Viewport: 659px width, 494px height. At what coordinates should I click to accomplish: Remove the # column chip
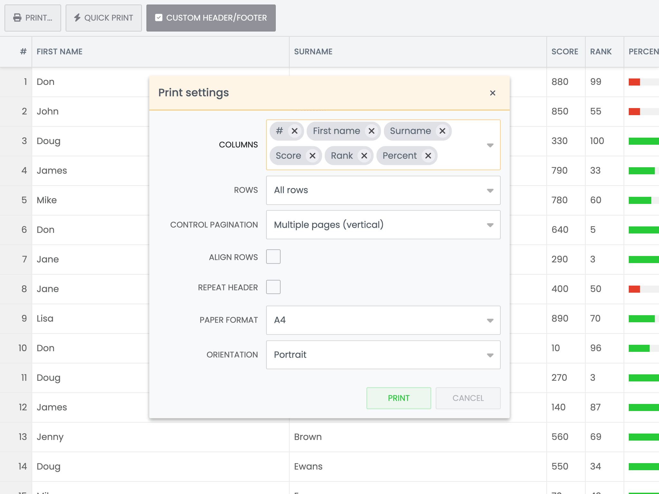294,131
